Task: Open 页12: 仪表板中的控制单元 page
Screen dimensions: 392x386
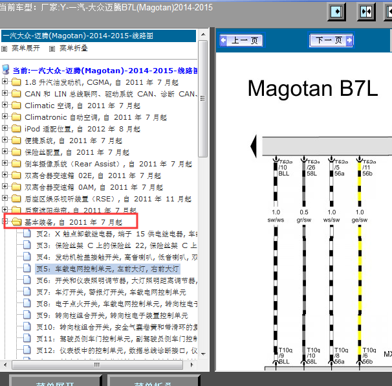Action: (116, 350)
